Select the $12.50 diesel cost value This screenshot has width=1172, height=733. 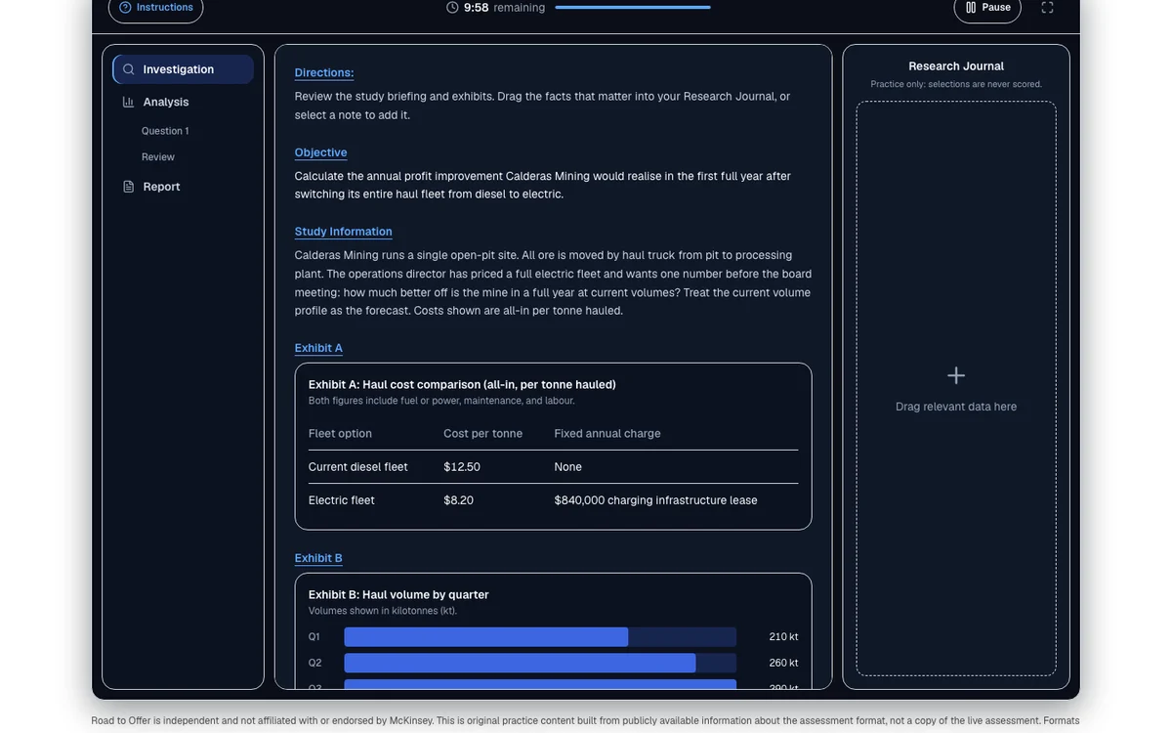coord(462,467)
